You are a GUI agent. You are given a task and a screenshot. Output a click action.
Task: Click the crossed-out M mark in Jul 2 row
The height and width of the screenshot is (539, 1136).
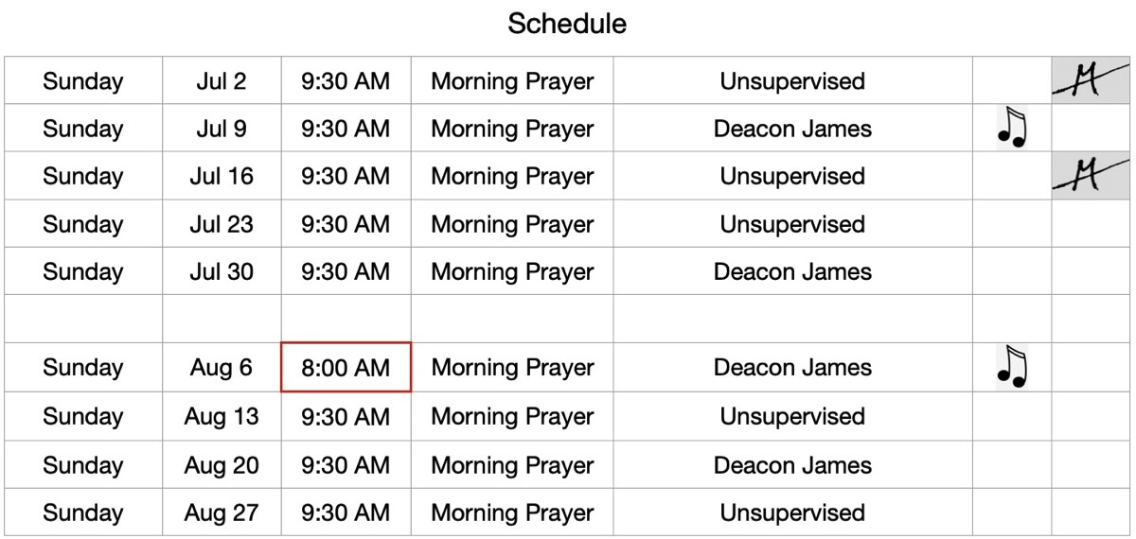1092,81
